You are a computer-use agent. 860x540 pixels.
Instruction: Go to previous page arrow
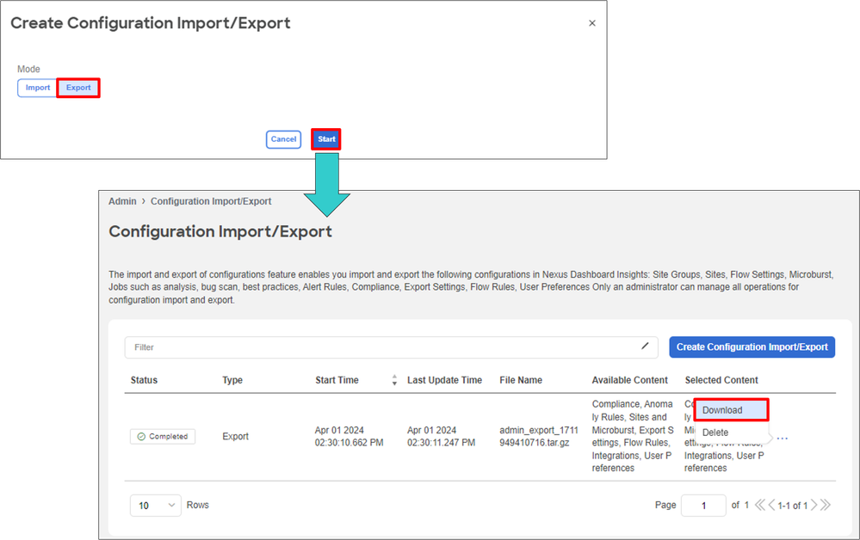click(771, 505)
